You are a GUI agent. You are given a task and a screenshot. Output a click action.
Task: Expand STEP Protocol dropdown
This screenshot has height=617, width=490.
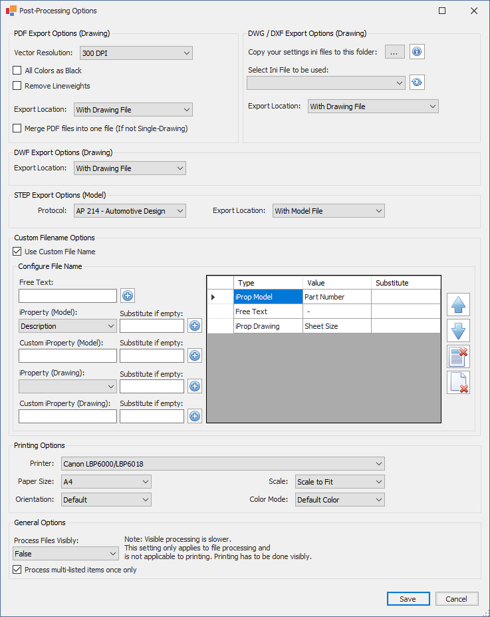129,211
